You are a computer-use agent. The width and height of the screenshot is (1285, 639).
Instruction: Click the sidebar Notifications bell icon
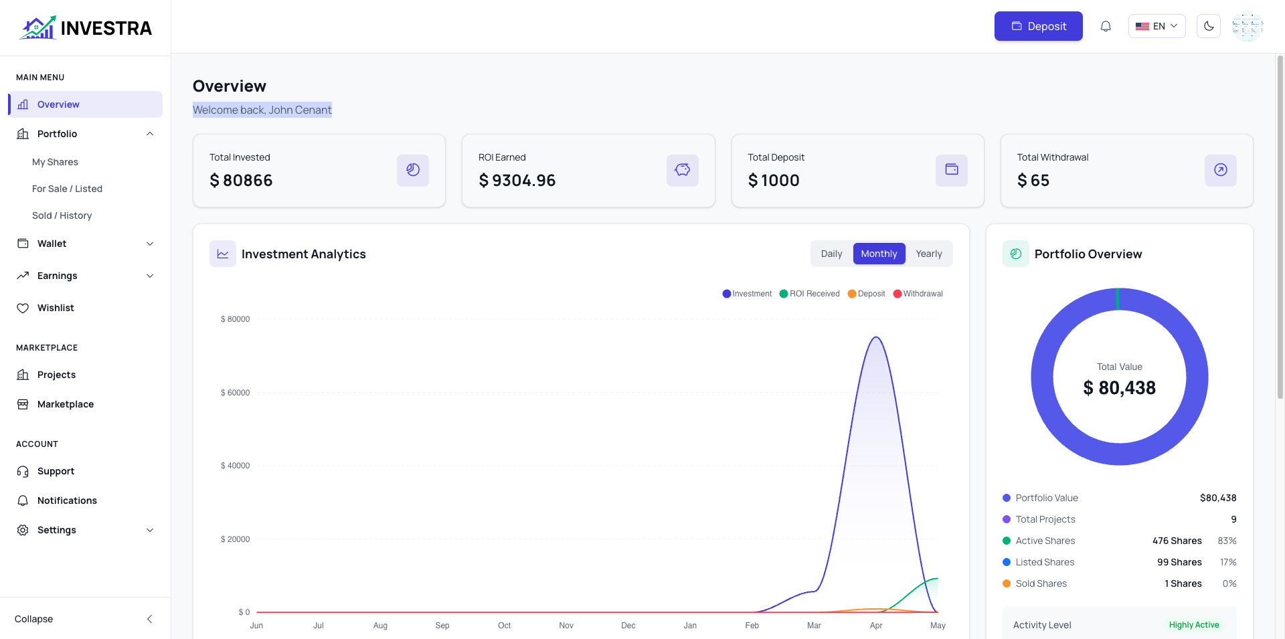click(23, 500)
